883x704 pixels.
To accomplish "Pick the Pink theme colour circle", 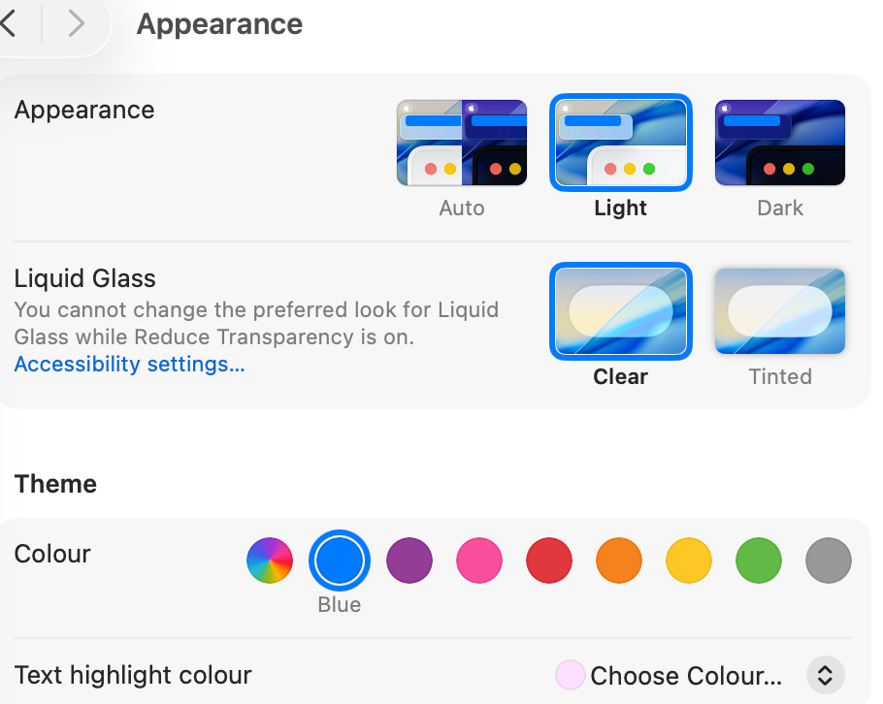I will pyautogui.click(x=479, y=560).
